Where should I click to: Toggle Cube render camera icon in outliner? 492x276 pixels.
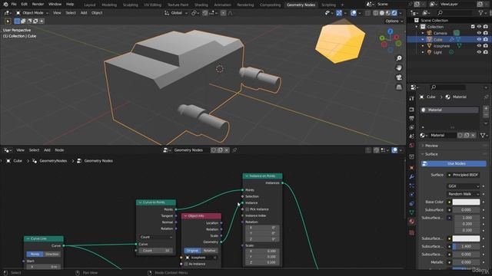pos(486,39)
